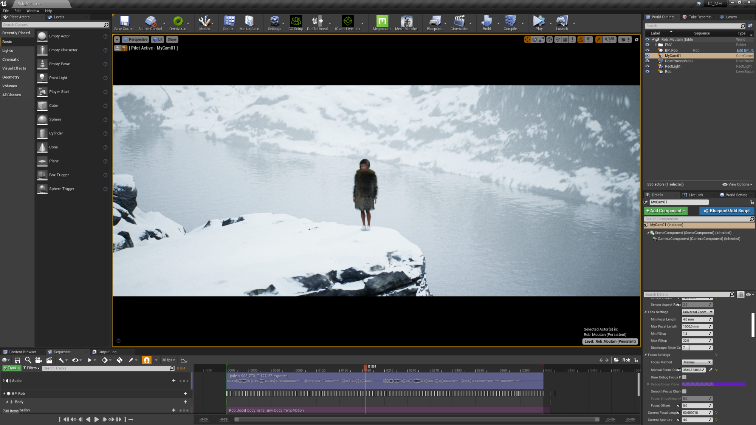Switch to the World Settings tab

(x=737, y=195)
